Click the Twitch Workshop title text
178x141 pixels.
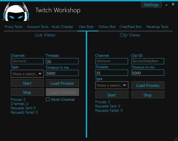pos(58,10)
